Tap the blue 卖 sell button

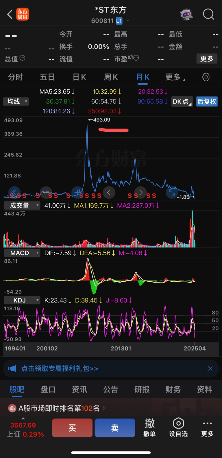coord(115,428)
